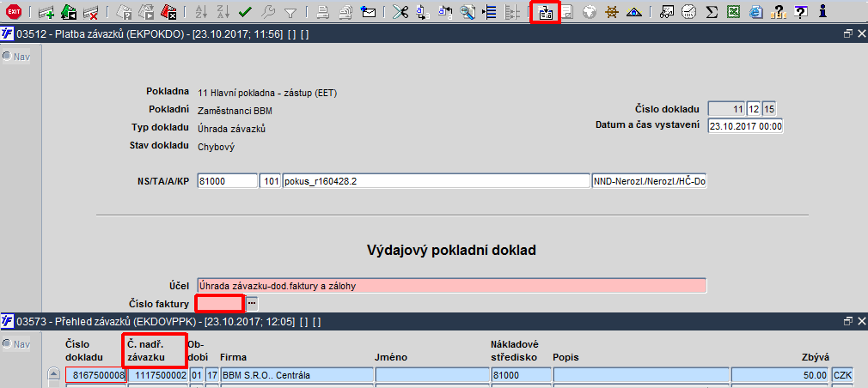Viewport: 868px width, 388px height.
Task: Export using the green Excel icon
Action: [733, 12]
